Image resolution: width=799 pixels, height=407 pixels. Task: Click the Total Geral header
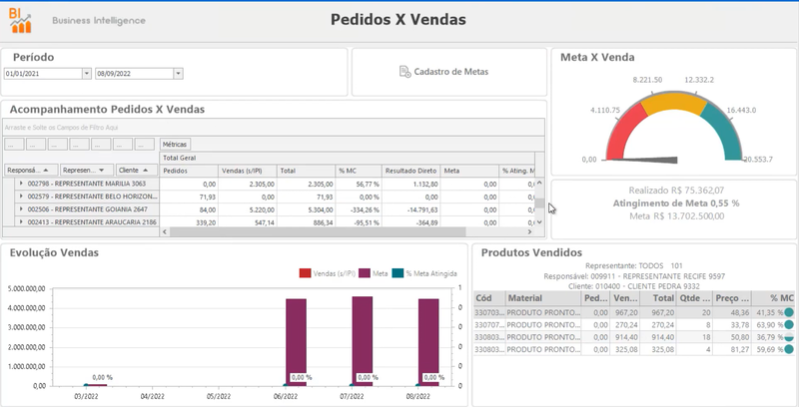(x=347, y=159)
